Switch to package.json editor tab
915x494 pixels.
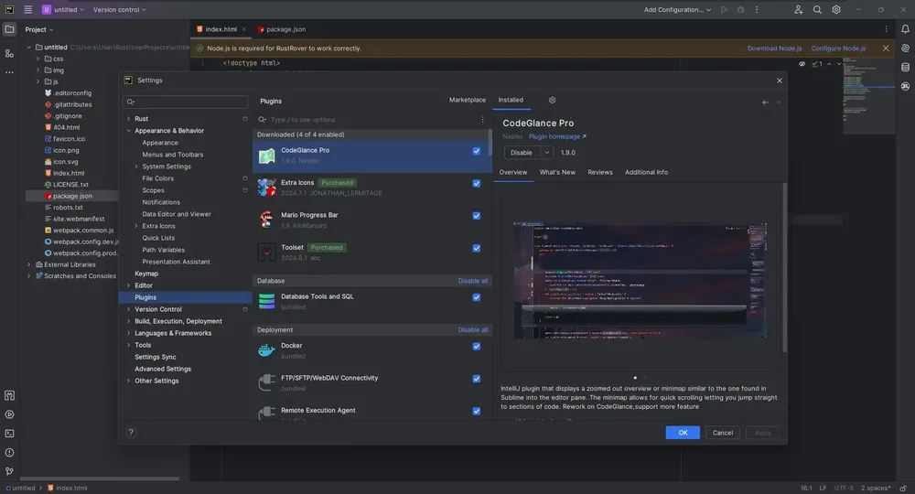click(282, 29)
